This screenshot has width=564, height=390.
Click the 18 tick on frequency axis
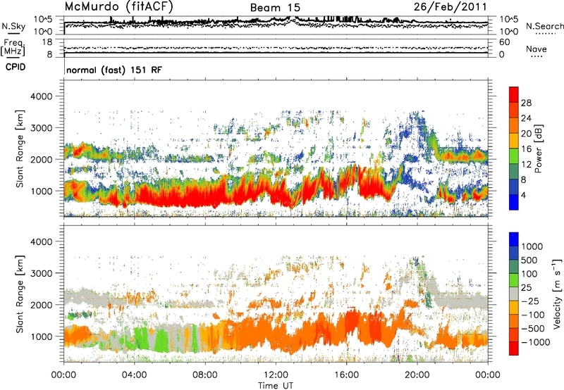pos(47,42)
